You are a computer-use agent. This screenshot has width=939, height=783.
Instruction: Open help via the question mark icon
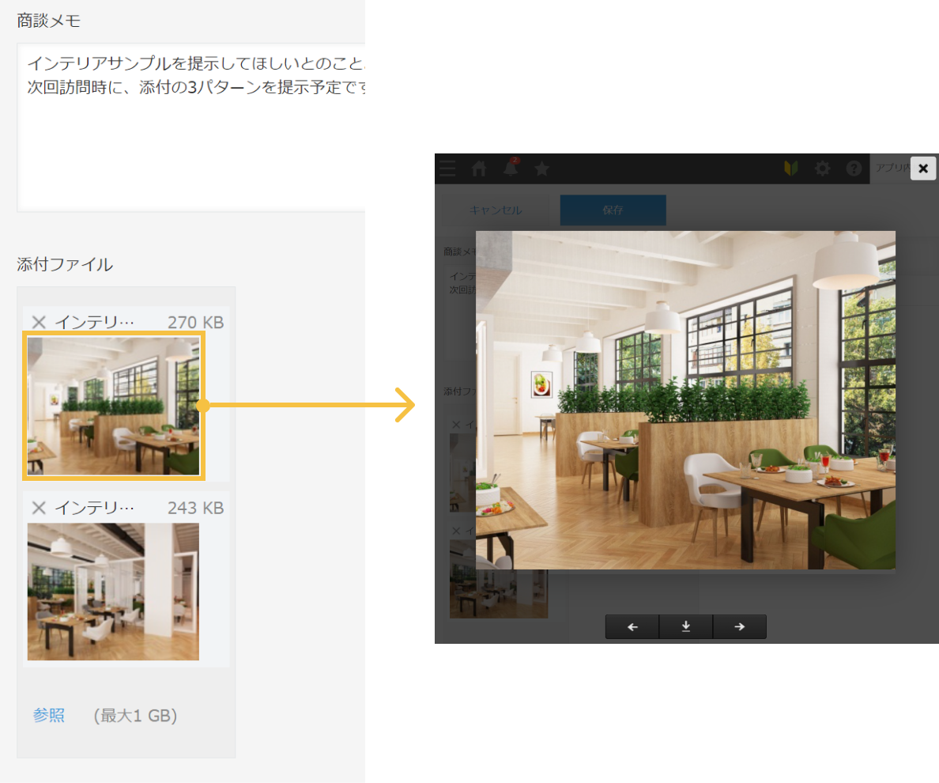pyautogui.click(x=854, y=168)
